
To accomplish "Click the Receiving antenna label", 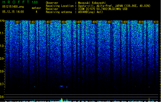I will click(59, 12).
